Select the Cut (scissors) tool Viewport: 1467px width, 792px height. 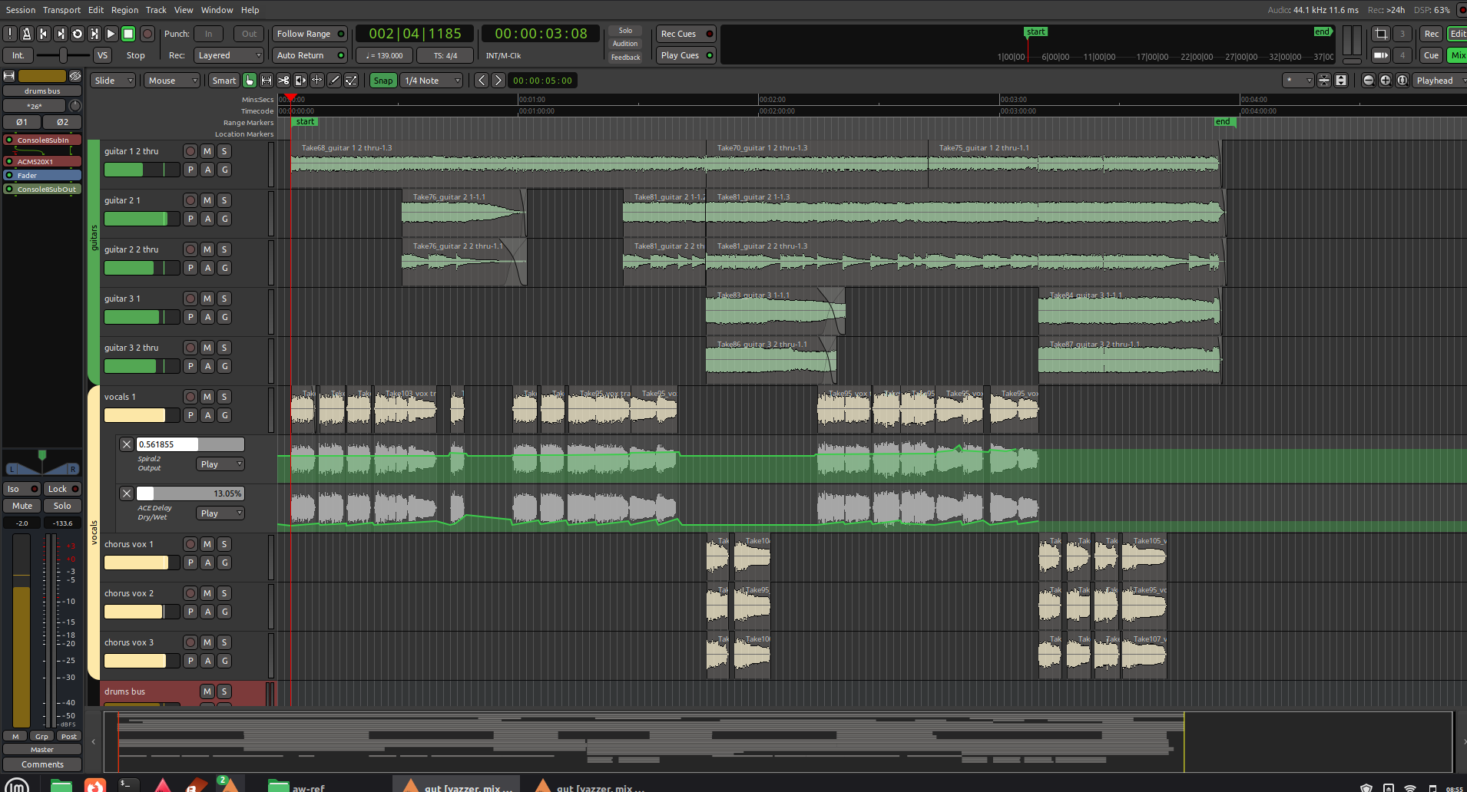[x=283, y=81]
